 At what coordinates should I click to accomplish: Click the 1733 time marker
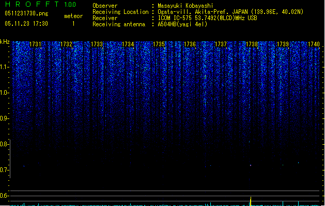[x=97, y=44]
